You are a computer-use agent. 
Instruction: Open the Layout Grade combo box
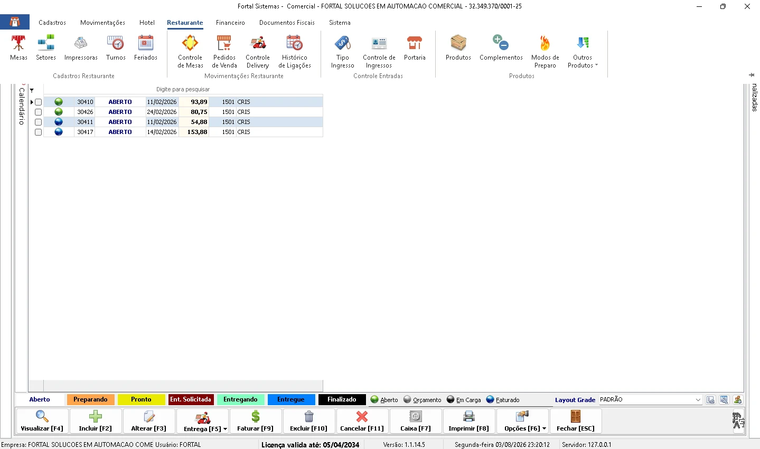point(651,400)
